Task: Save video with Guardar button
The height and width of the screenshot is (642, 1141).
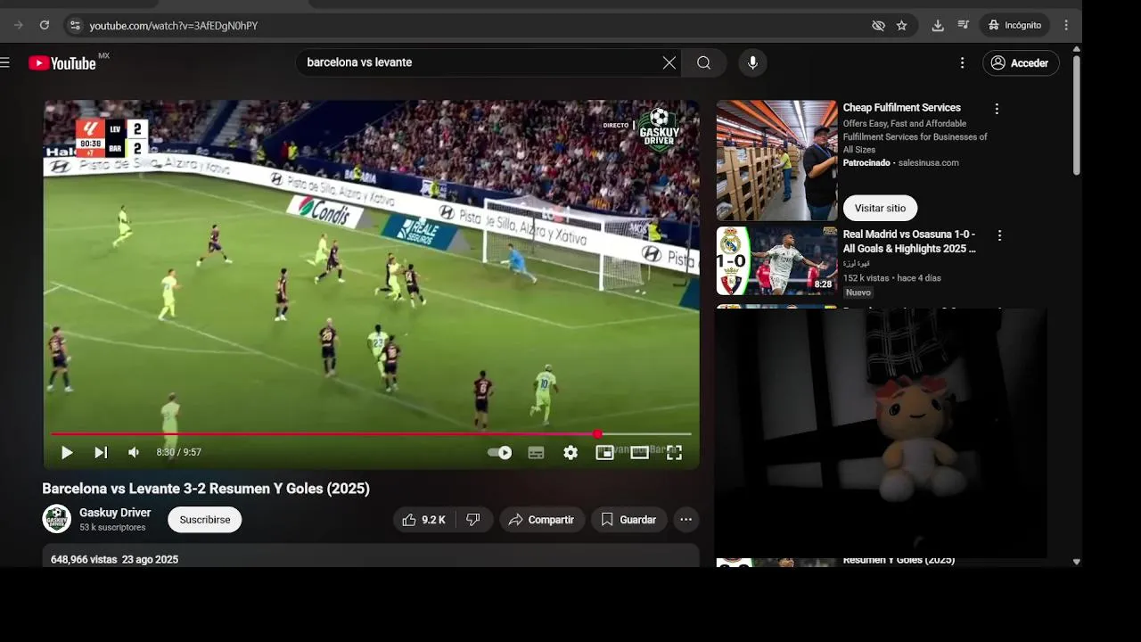Action: click(629, 520)
